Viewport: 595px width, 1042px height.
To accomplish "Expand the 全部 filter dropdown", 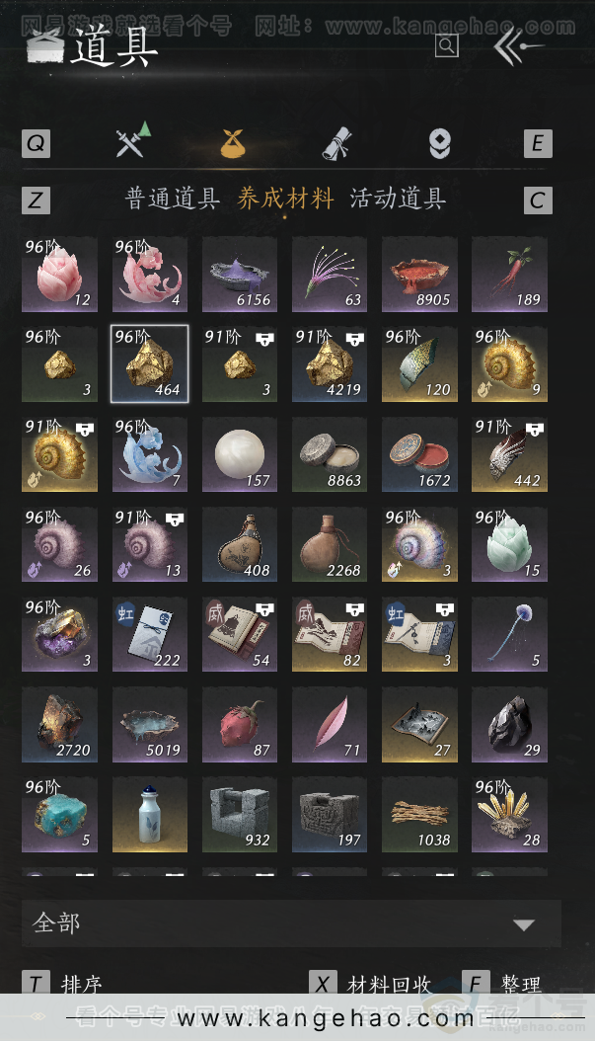I will [x=291, y=923].
